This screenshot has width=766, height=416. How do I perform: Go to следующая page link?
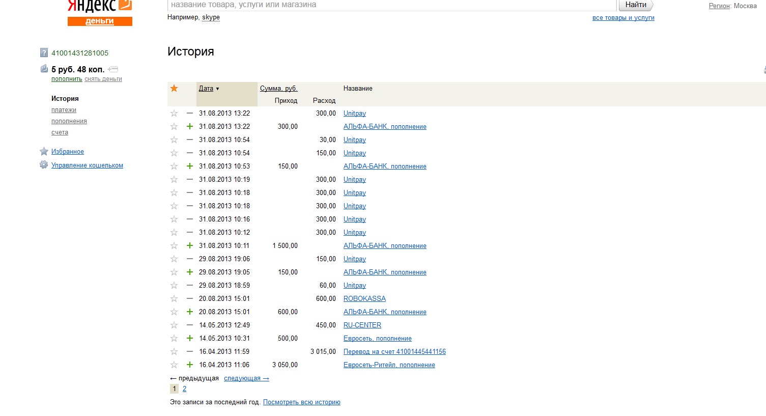point(246,378)
